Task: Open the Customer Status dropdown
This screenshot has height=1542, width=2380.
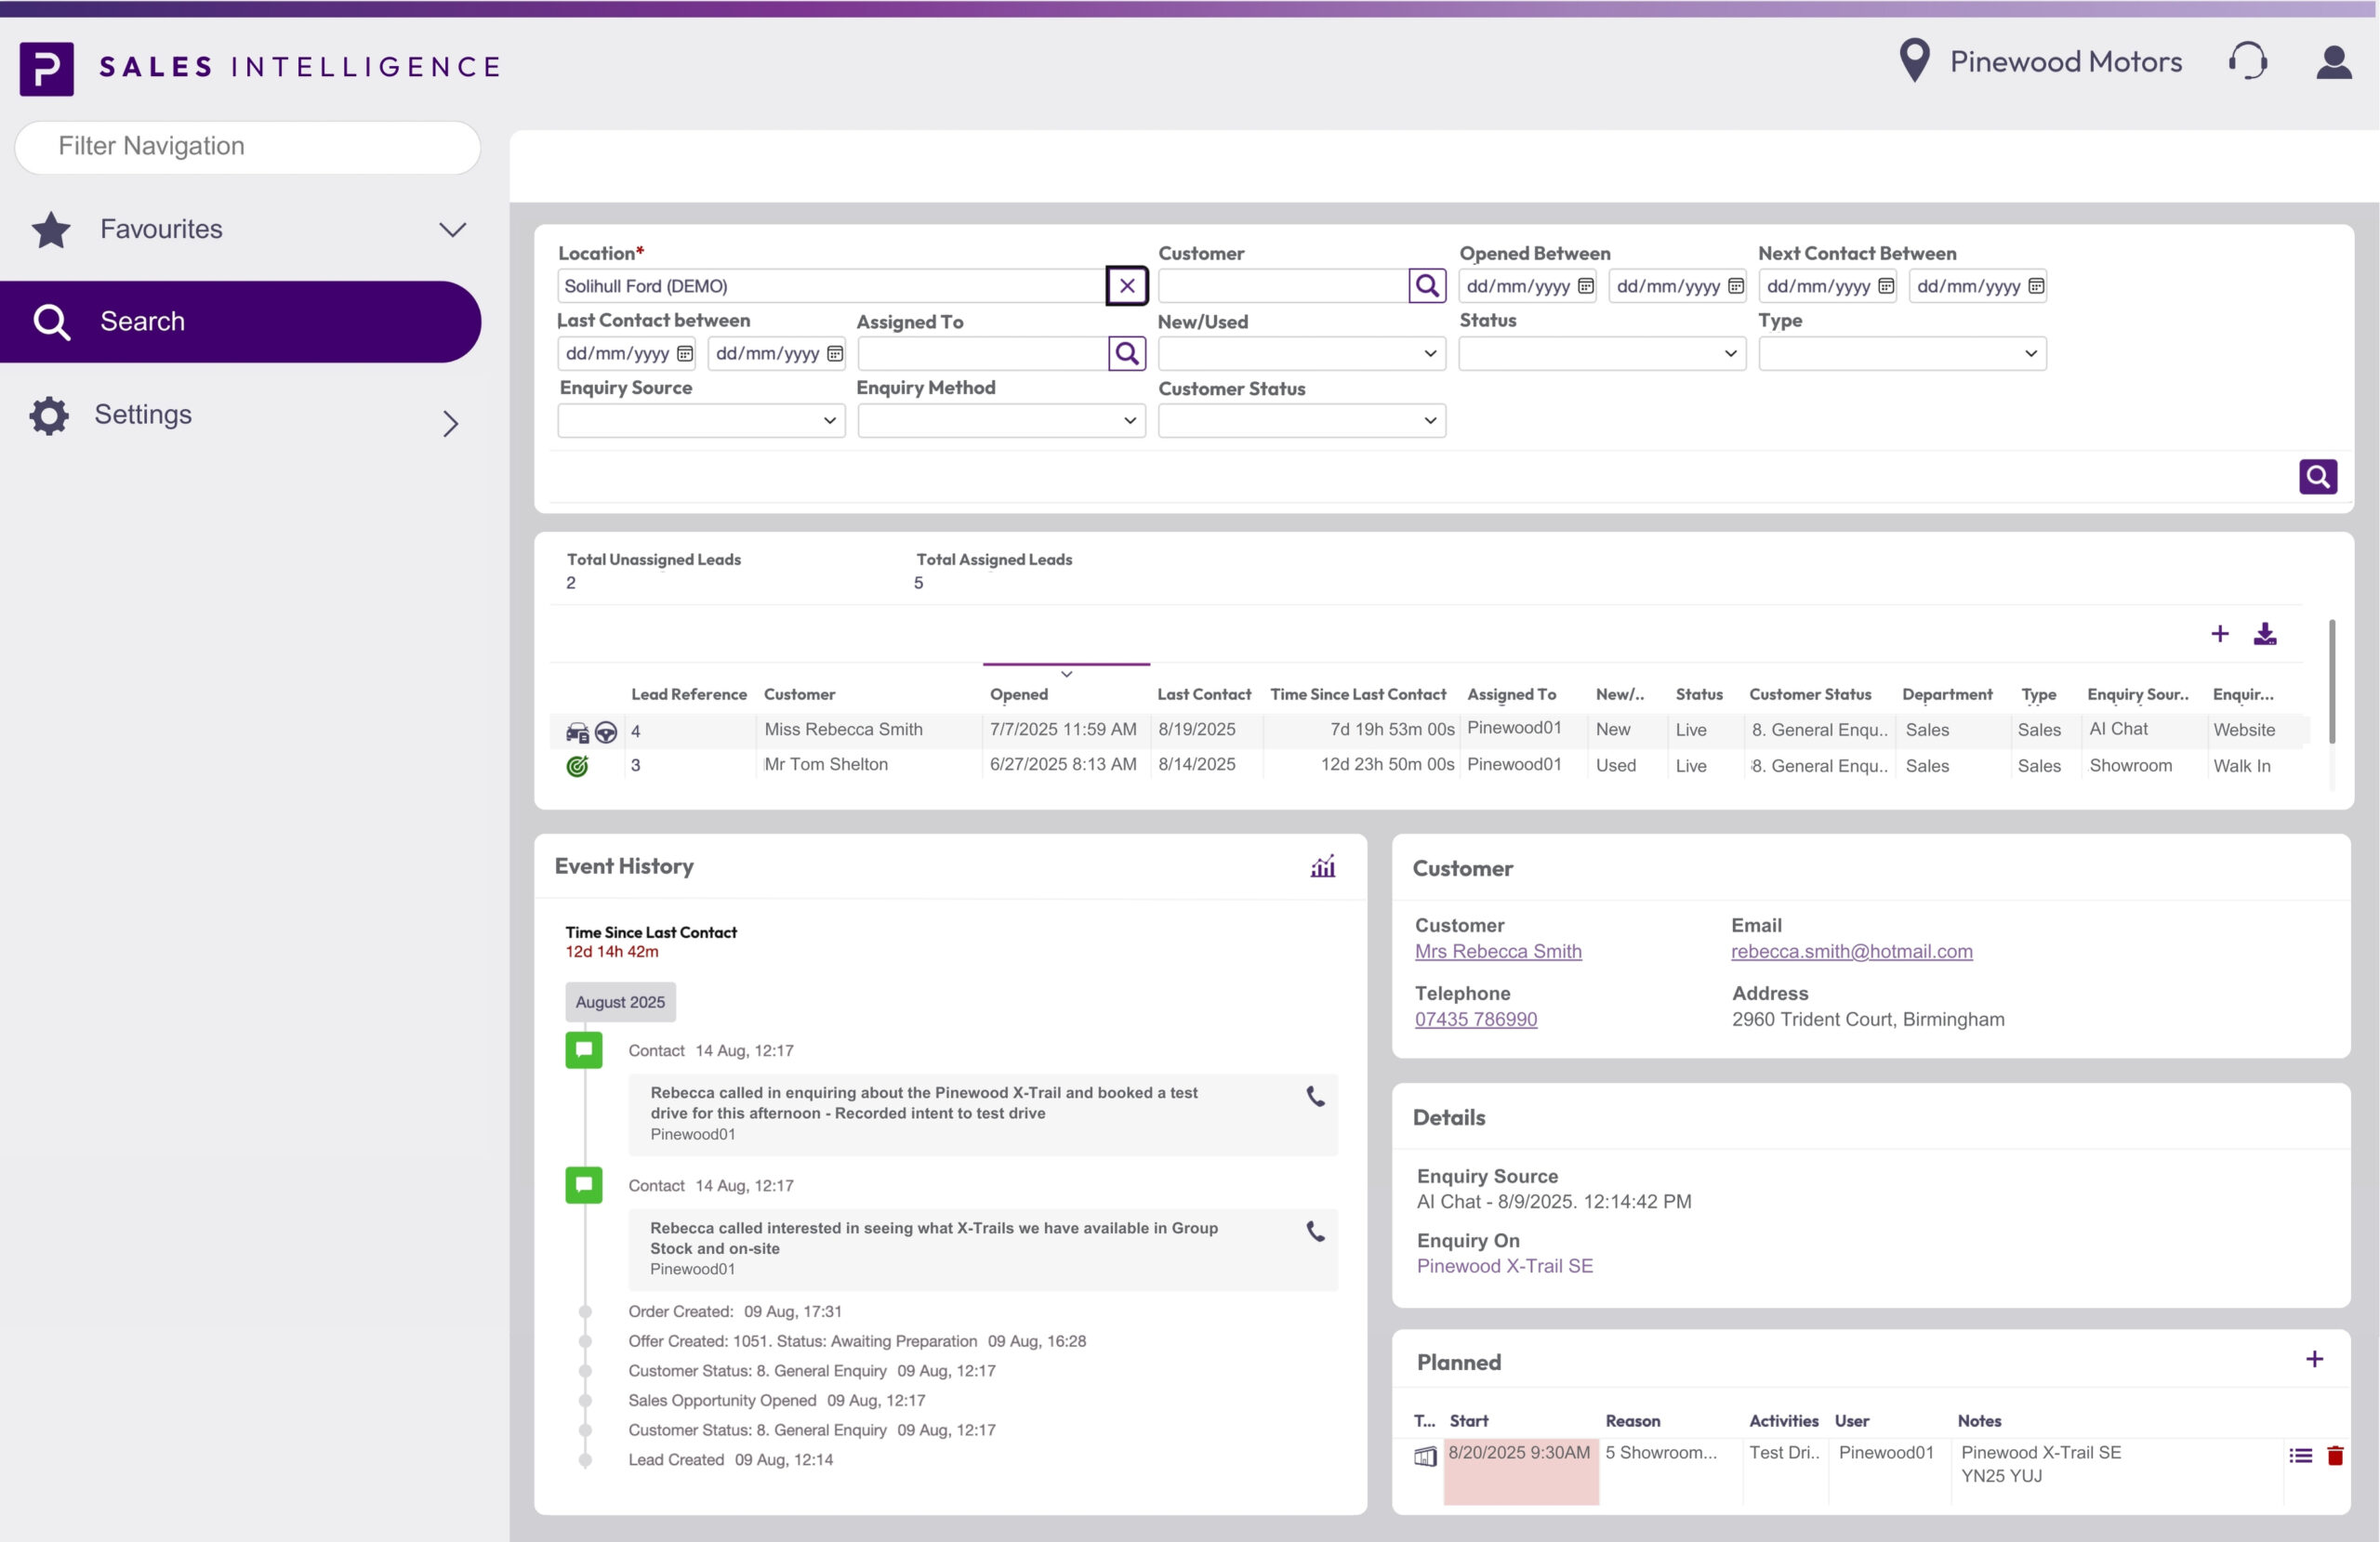Action: tap(1301, 421)
